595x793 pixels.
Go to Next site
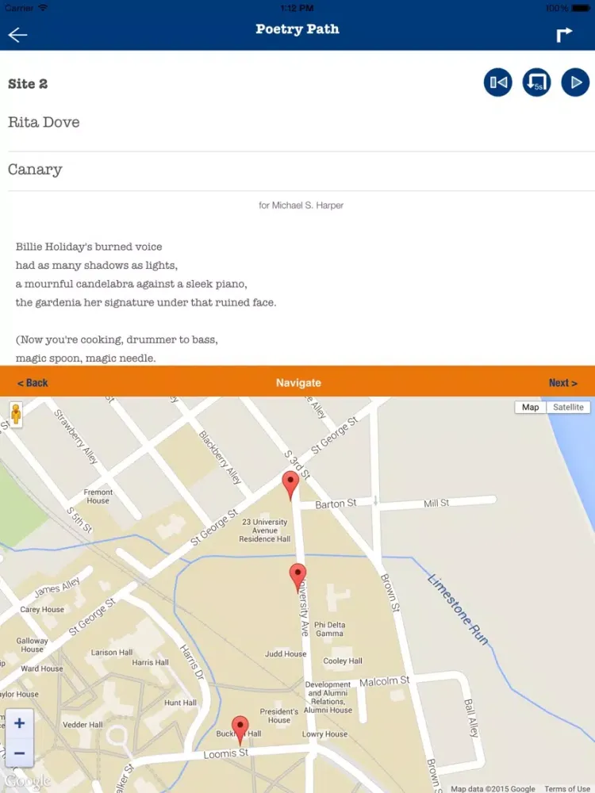tap(562, 383)
